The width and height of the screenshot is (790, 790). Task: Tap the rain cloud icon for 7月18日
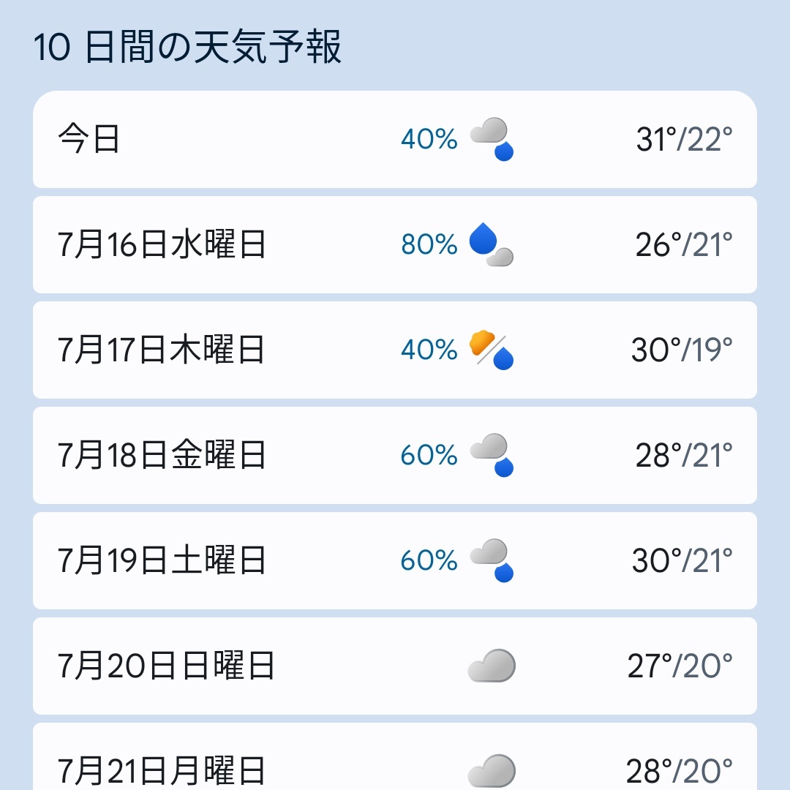pyautogui.click(x=492, y=455)
